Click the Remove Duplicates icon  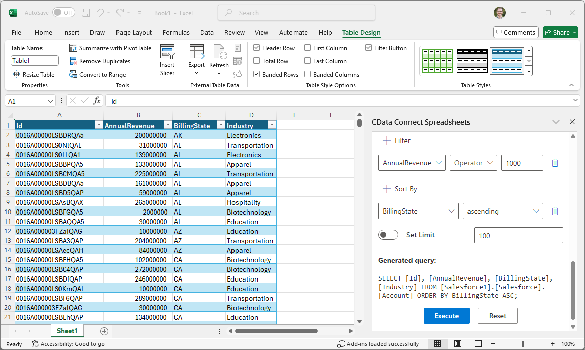coord(74,61)
